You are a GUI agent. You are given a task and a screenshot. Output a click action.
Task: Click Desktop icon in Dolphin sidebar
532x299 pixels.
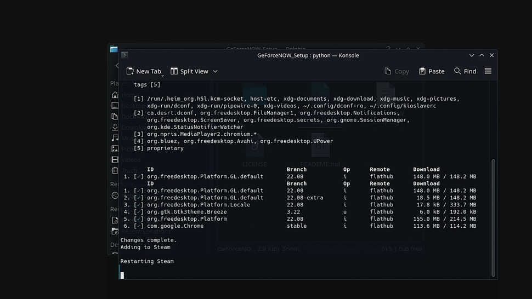tap(115, 106)
